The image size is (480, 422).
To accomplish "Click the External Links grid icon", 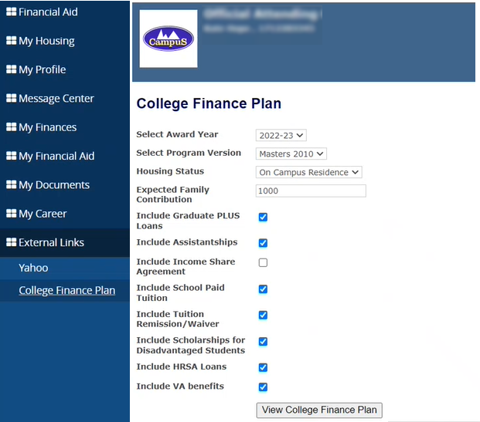I will coord(12,242).
